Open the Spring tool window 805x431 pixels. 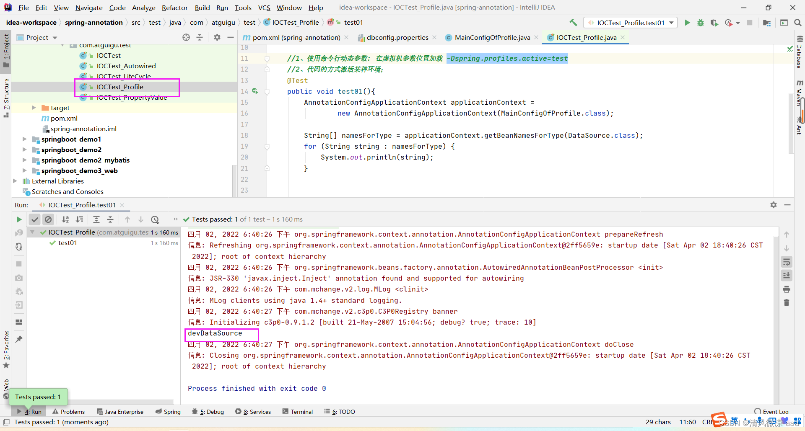pyautogui.click(x=168, y=412)
